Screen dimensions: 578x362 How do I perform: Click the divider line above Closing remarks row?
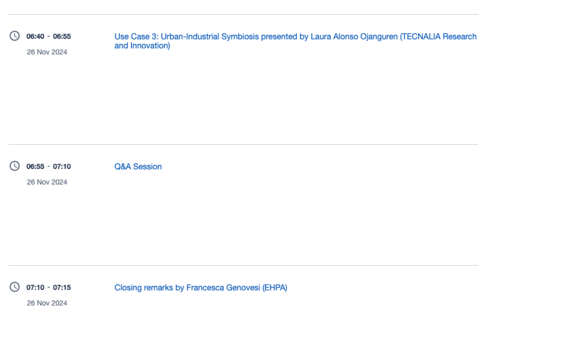click(x=243, y=266)
